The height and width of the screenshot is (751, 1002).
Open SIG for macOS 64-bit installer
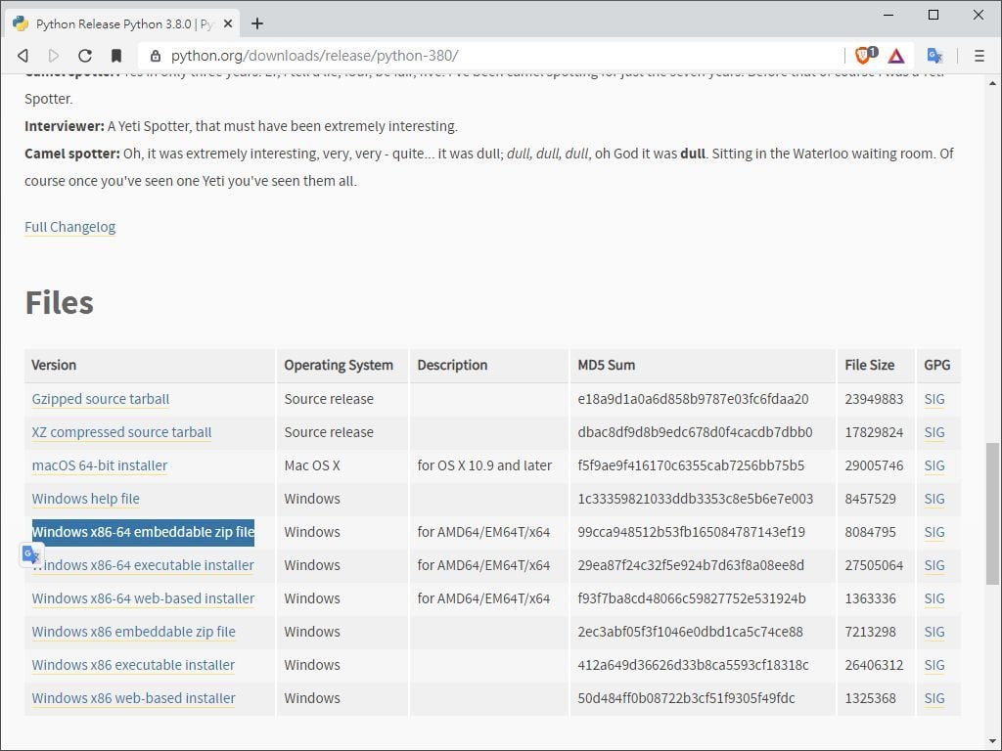click(934, 465)
